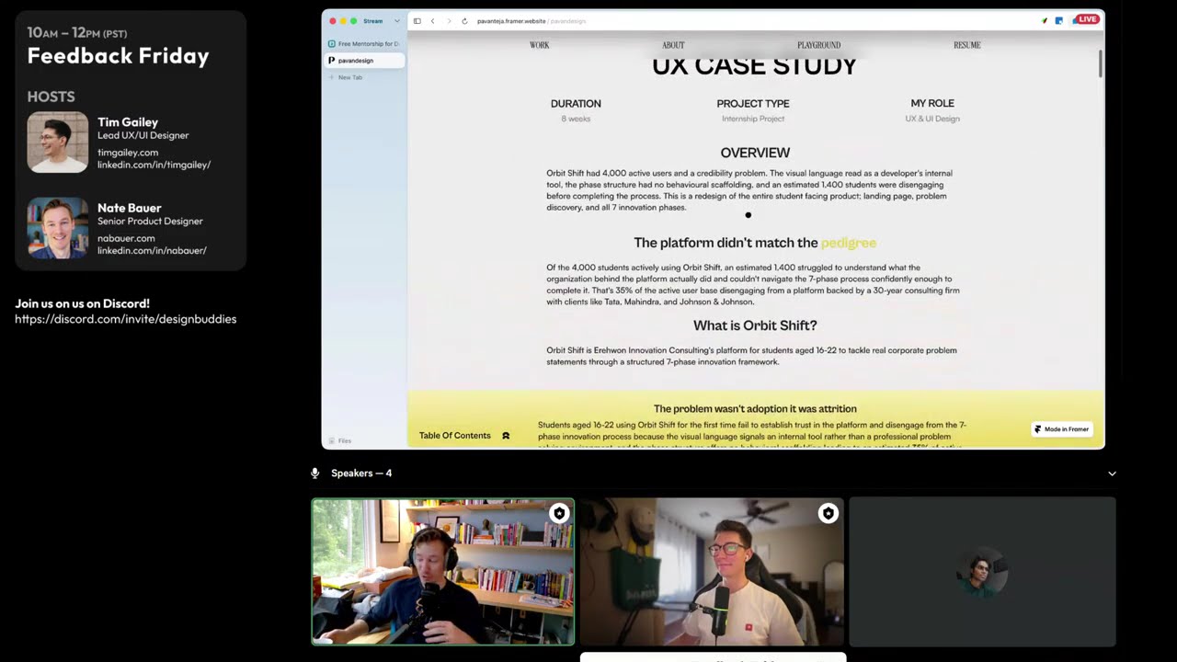The height and width of the screenshot is (662, 1177).
Task: Click the Made in Framer badge
Action: pos(1062,429)
